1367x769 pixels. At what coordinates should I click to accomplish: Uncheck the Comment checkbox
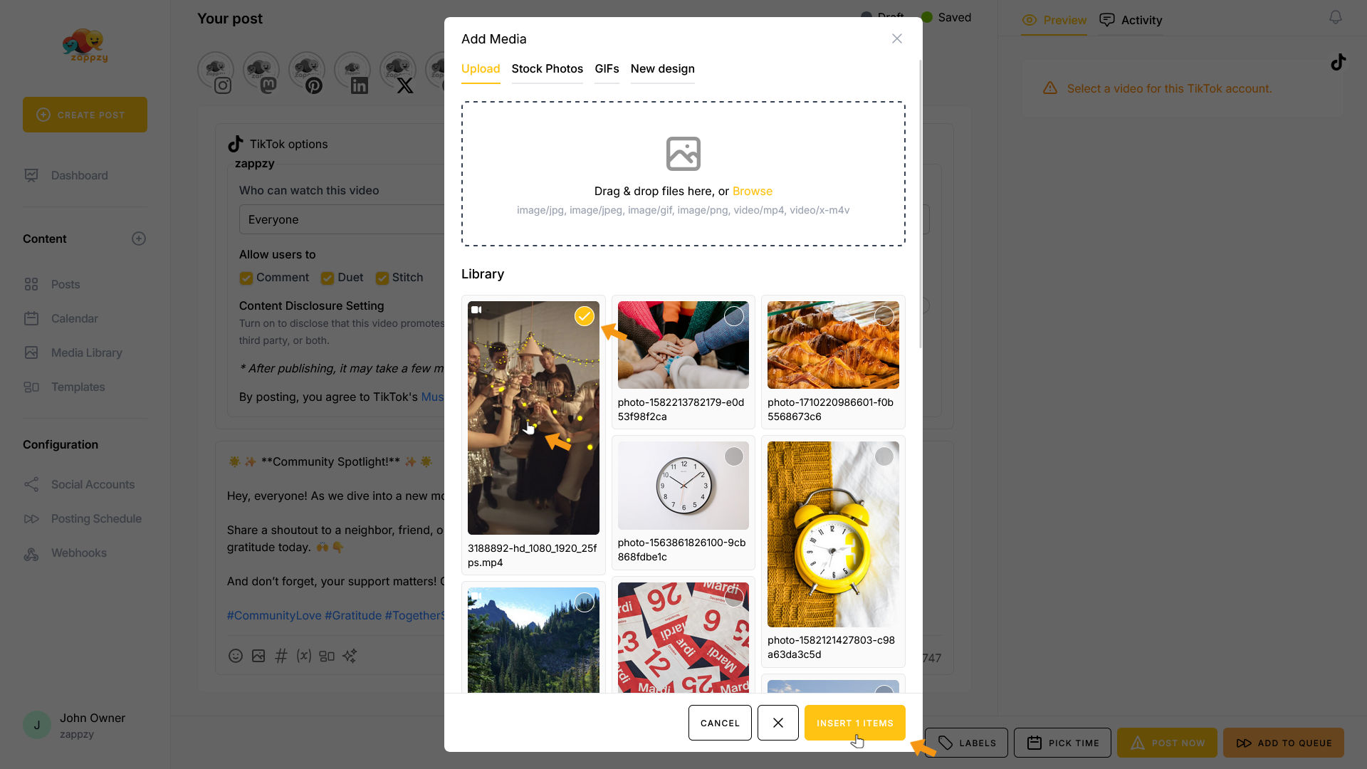tap(246, 278)
